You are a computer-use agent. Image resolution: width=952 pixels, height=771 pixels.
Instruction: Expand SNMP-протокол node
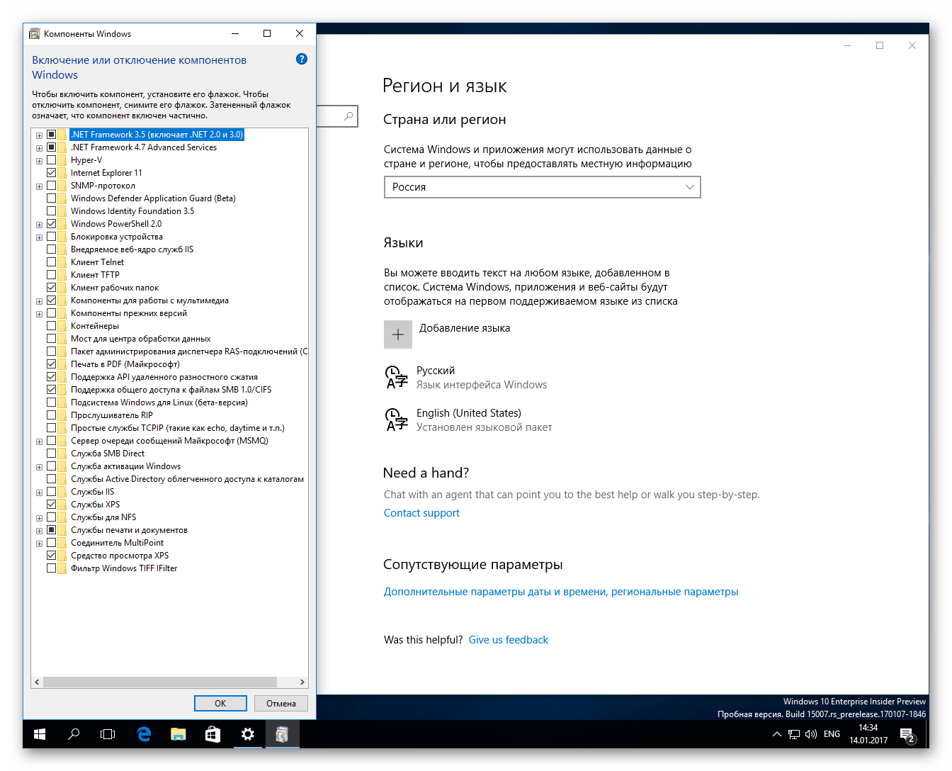click(40, 186)
